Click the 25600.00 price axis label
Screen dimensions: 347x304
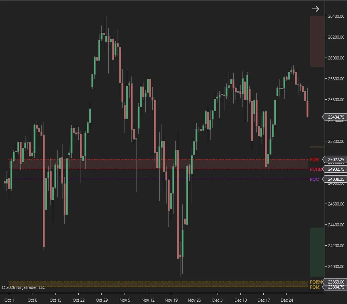[x=336, y=100]
